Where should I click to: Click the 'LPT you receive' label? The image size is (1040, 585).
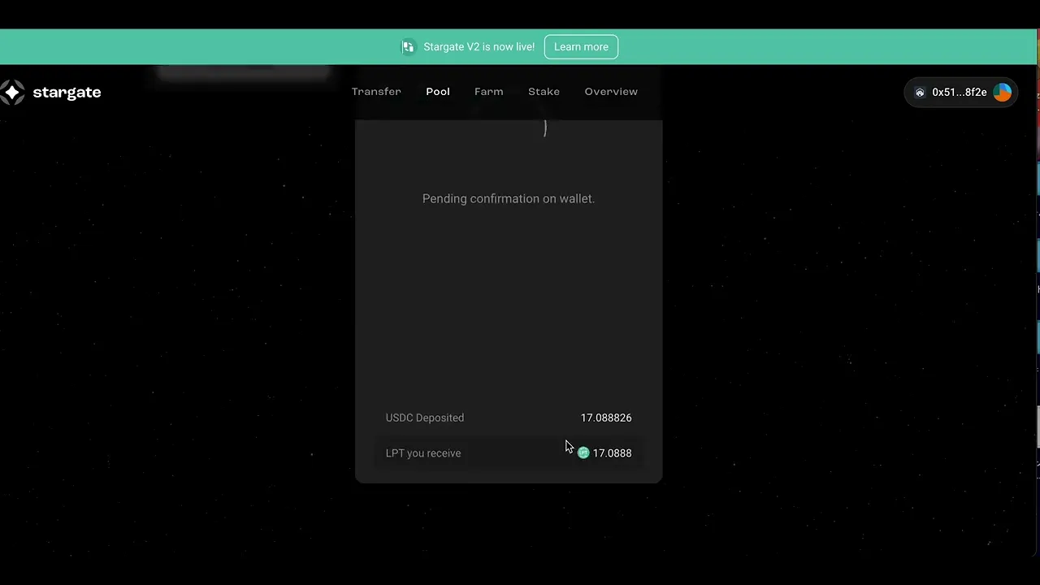pyautogui.click(x=423, y=453)
